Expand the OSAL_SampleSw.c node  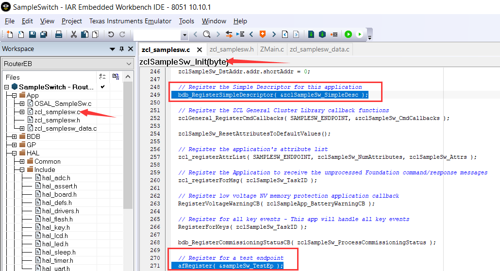[x=22, y=103]
